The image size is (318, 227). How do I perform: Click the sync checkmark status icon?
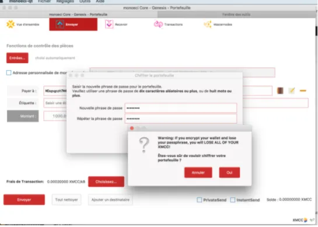point(312,220)
